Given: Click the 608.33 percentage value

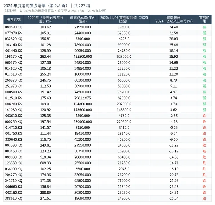Looking at the screenshot, I should pyautogui.click(x=45, y=163).
